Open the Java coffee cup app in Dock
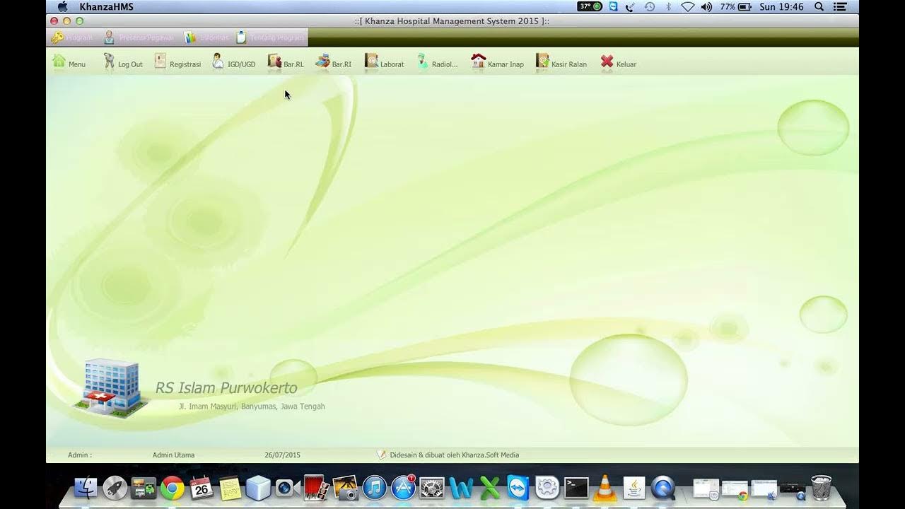Screen dimensions: 905x509 634,488
